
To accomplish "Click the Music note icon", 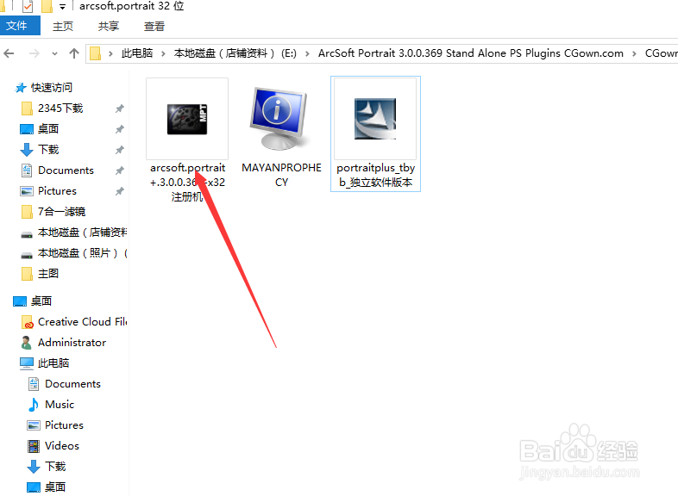I will (x=34, y=405).
